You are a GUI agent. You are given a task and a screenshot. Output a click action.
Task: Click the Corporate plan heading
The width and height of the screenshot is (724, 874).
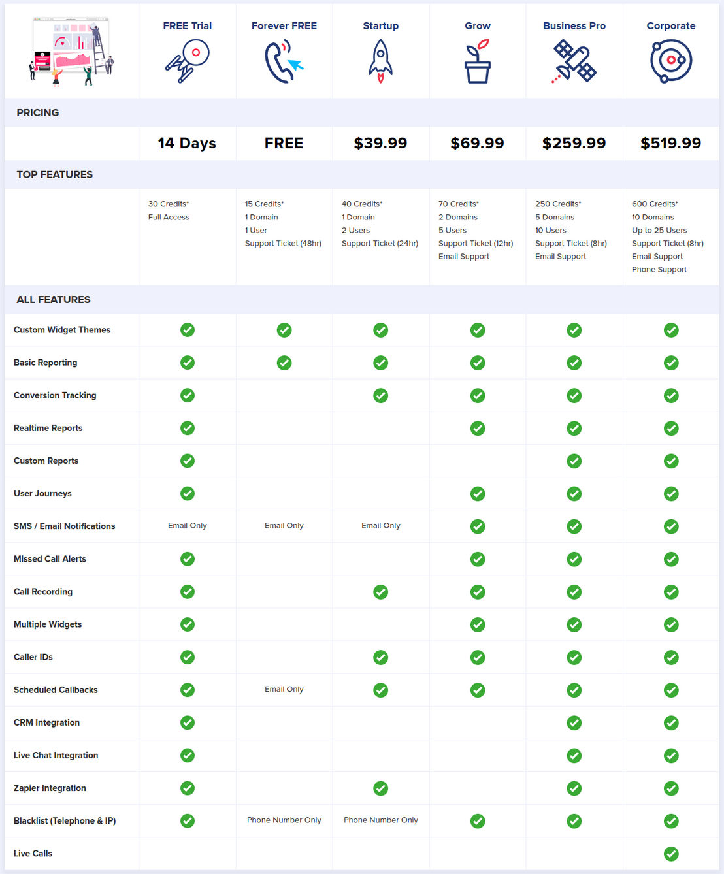click(671, 26)
